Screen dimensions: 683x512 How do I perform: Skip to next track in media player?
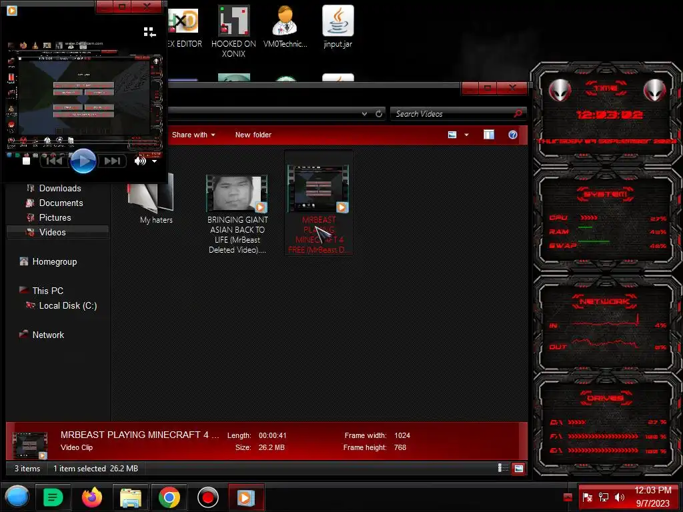tap(112, 161)
